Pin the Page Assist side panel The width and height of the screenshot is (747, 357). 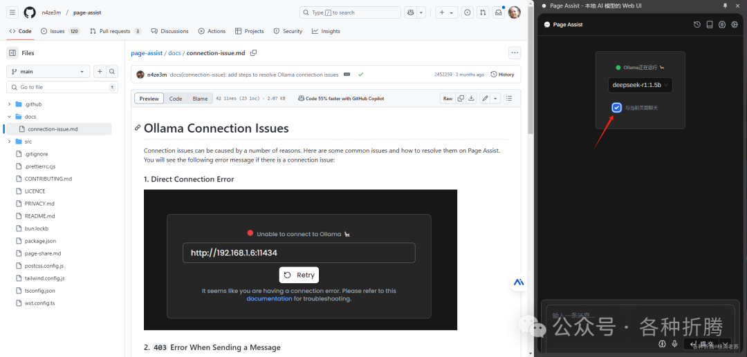click(725, 6)
